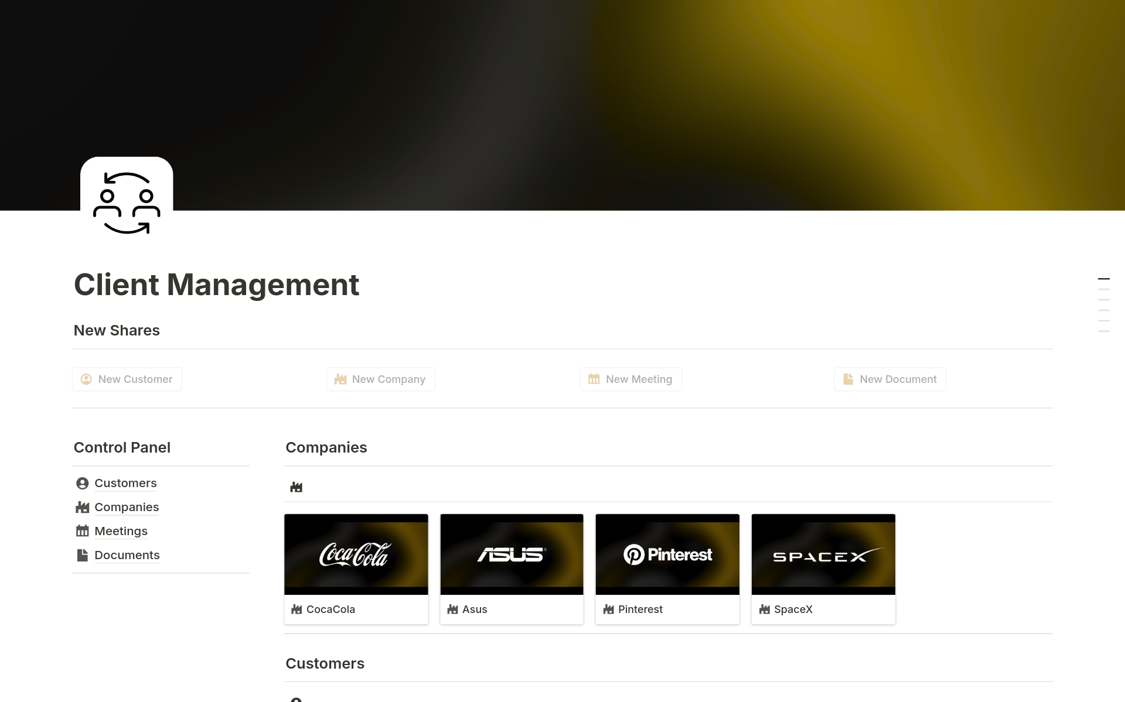This screenshot has width=1125, height=702.
Task: Click the factory view icon above company cards
Action: [x=296, y=487]
